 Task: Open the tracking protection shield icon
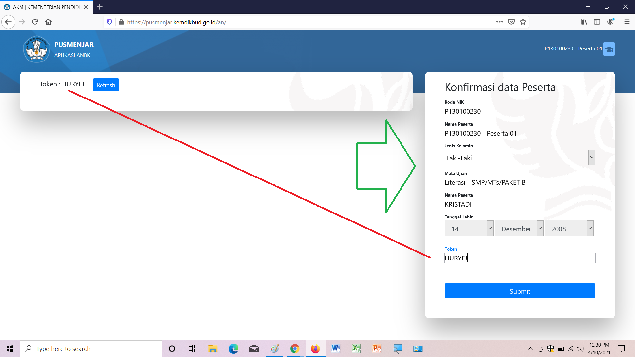pyautogui.click(x=109, y=22)
